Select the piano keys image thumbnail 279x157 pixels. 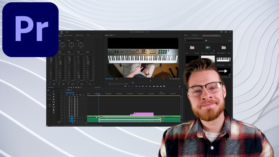pos(224,59)
